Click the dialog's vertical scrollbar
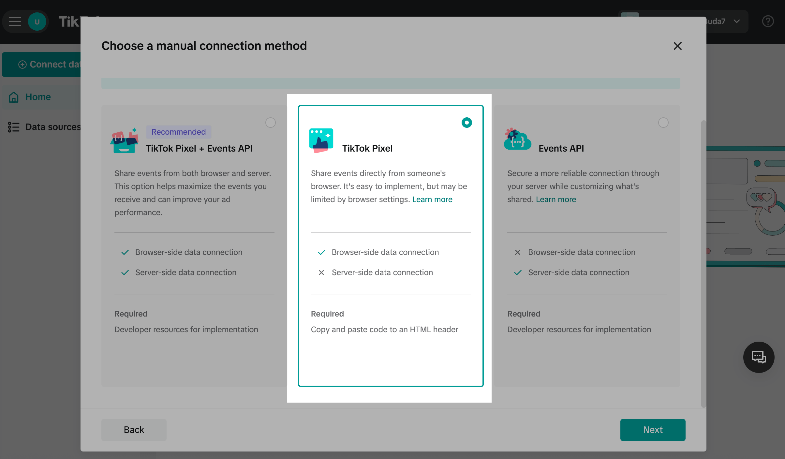Screen dimensions: 785x459 pos(703,264)
